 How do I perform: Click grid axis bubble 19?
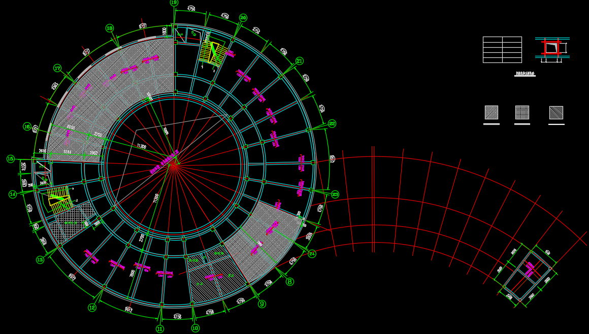174,3
